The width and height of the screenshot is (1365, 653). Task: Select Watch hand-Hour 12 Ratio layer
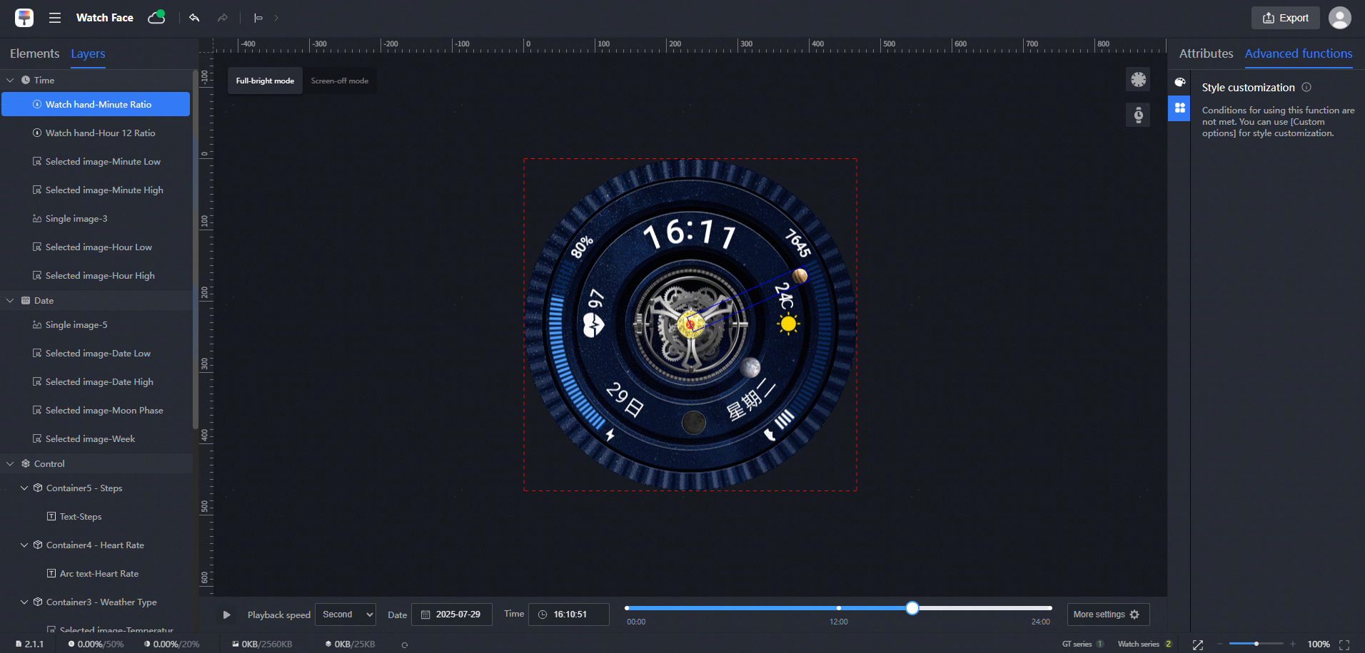96,133
